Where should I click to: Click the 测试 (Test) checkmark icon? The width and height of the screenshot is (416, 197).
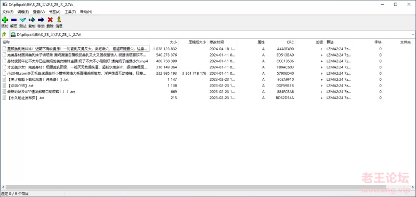tap(23, 20)
